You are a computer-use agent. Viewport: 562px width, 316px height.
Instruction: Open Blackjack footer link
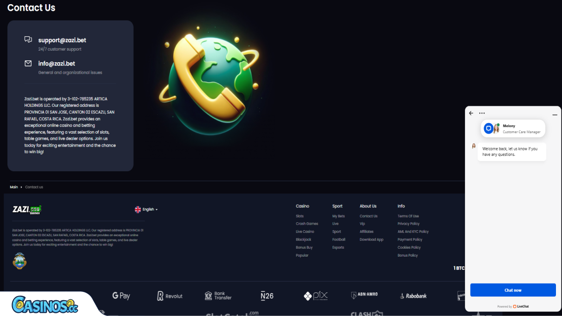click(304, 239)
